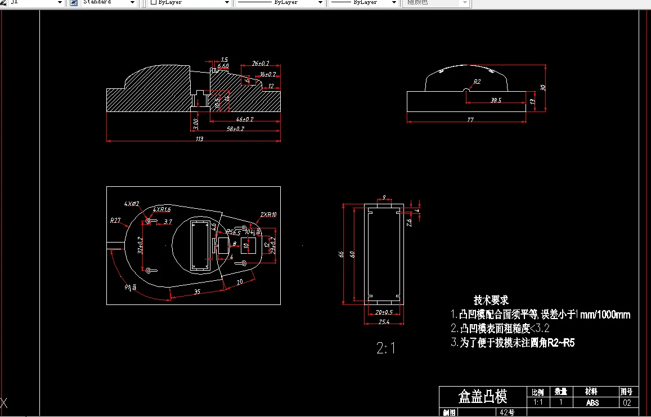This screenshot has width=651, height=417.
Task: Select the ABS material value
Action: (x=592, y=402)
